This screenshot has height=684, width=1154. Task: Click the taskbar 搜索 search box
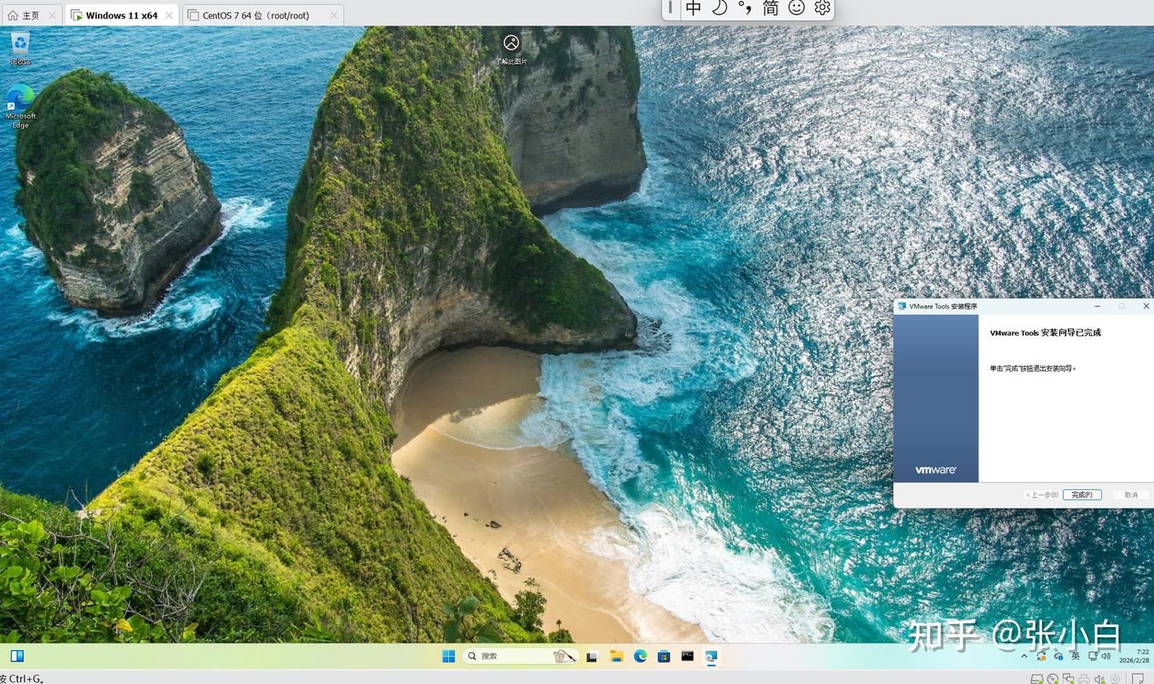click(520, 656)
